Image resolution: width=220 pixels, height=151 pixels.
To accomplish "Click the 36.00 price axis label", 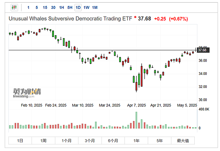I will coord(203,60).
